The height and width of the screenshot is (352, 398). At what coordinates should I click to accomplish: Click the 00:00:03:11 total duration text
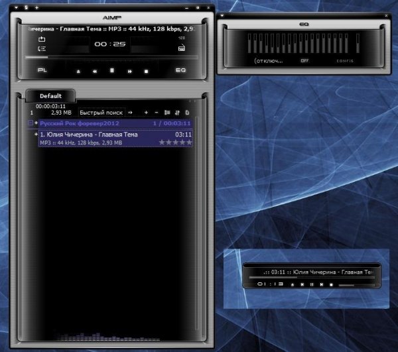click(50, 106)
